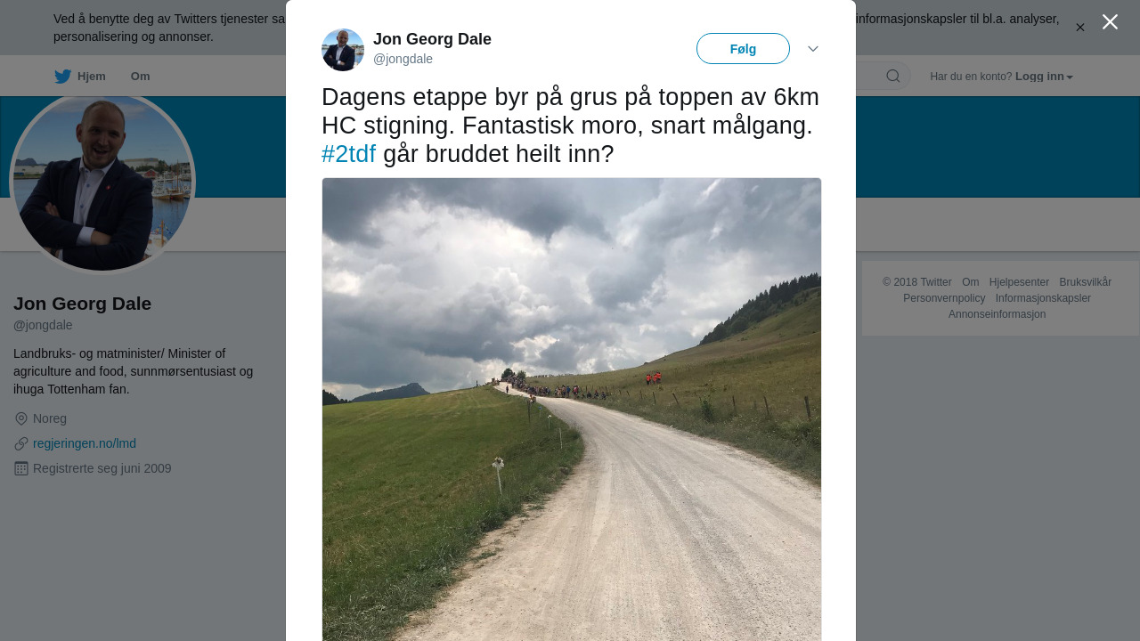The height and width of the screenshot is (641, 1140).
Task: Follow Jon Georg Dale with Følg button
Action: coord(743,49)
